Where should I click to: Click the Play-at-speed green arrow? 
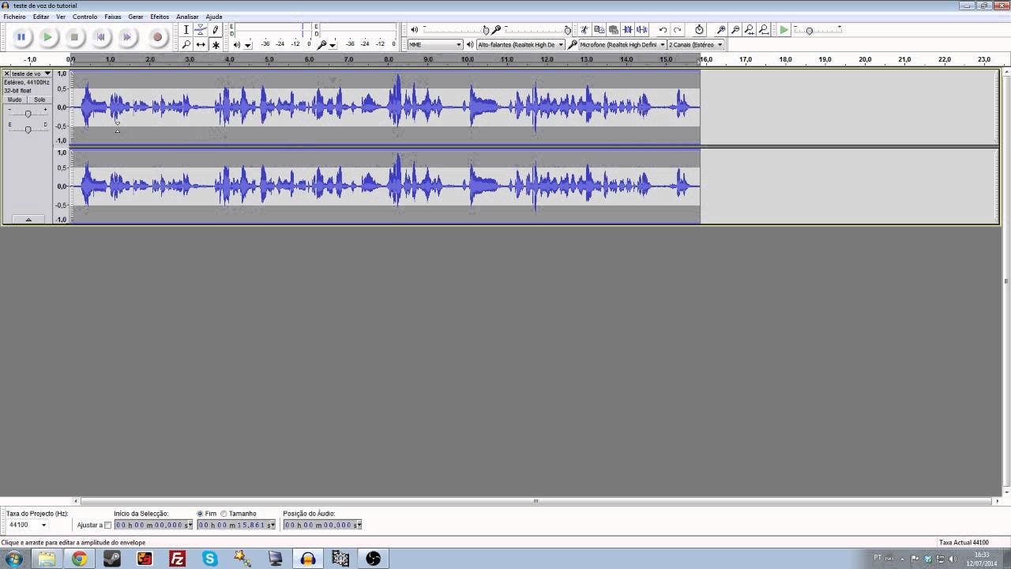coord(784,30)
